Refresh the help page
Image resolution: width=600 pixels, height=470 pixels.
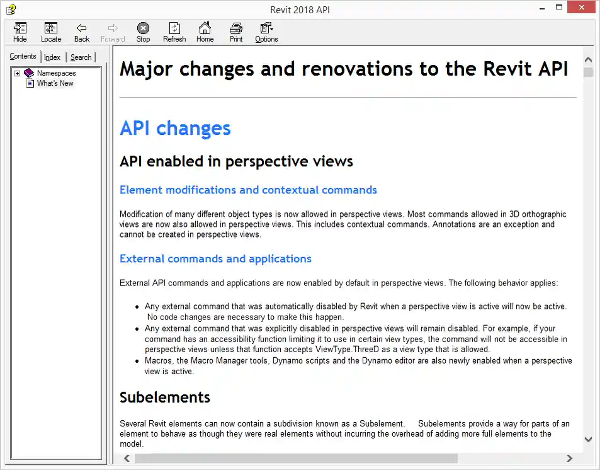pyautogui.click(x=174, y=32)
